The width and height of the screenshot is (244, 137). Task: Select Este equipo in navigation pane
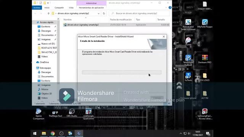pyautogui.click(x=45, y=68)
